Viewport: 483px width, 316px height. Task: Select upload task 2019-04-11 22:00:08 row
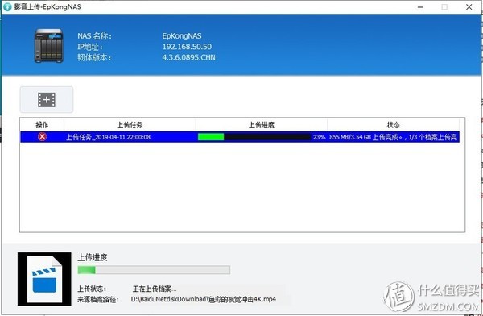coord(240,137)
